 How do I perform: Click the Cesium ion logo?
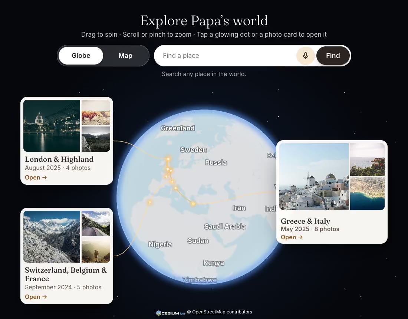(x=171, y=313)
